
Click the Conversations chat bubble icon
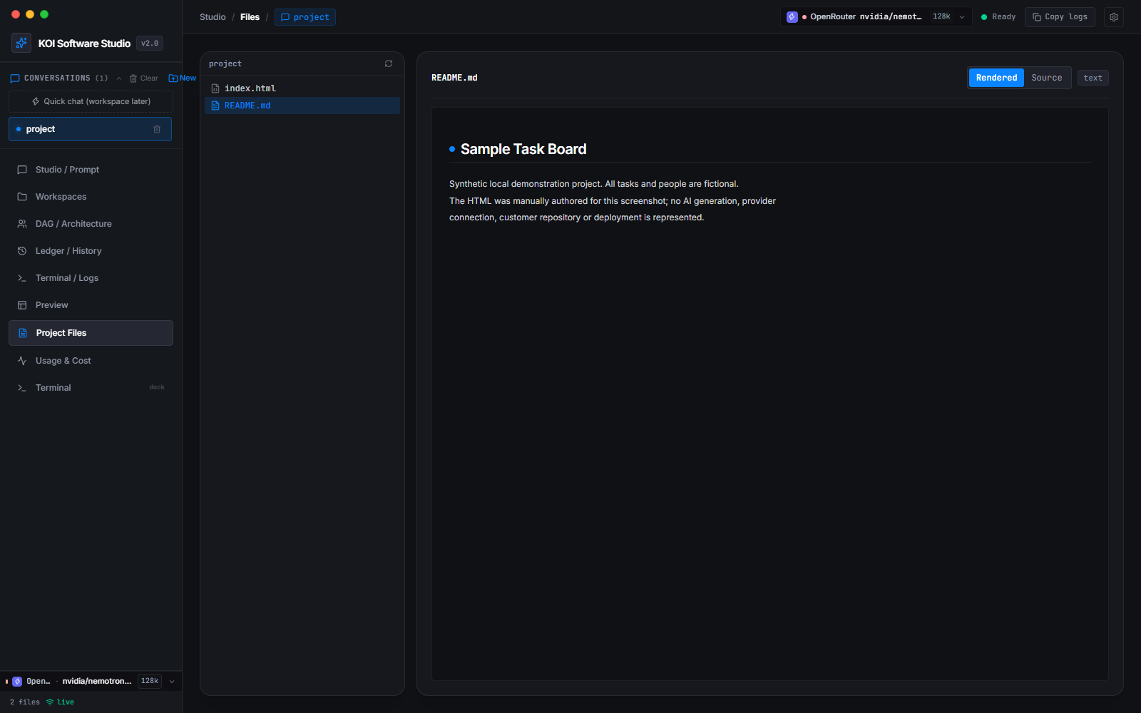[x=15, y=78]
